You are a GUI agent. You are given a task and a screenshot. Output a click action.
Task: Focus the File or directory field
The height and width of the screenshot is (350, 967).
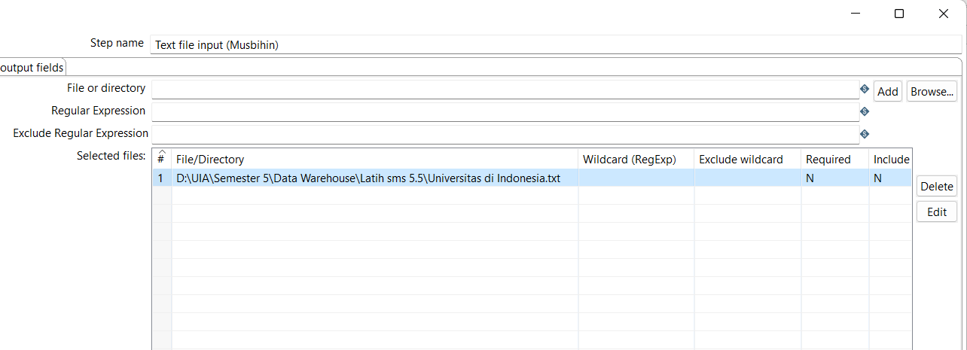pyautogui.click(x=505, y=89)
